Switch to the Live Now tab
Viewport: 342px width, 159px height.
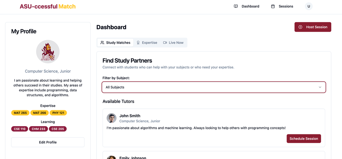[174, 43]
